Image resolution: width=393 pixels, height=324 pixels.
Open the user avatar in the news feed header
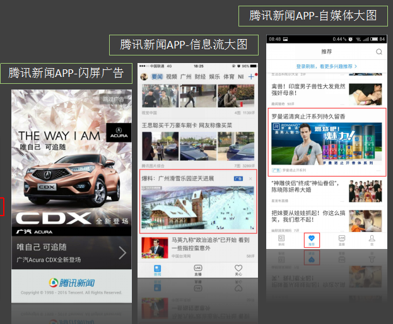[x=144, y=77]
